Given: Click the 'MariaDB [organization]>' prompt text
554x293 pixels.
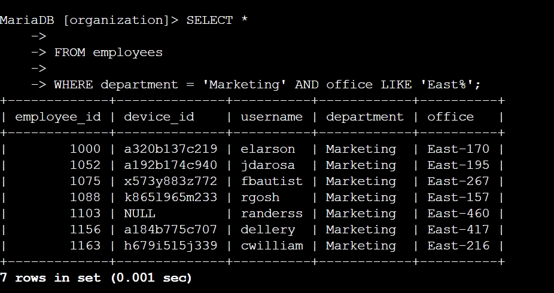Looking at the screenshot, I should click(x=89, y=20).
